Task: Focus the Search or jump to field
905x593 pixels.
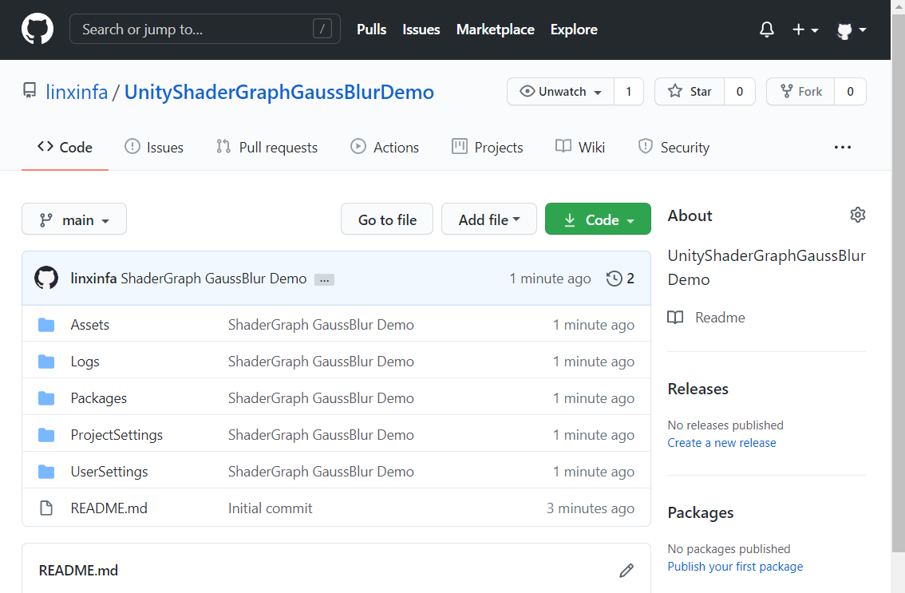Action: pyautogui.click(x=205, y=29)
